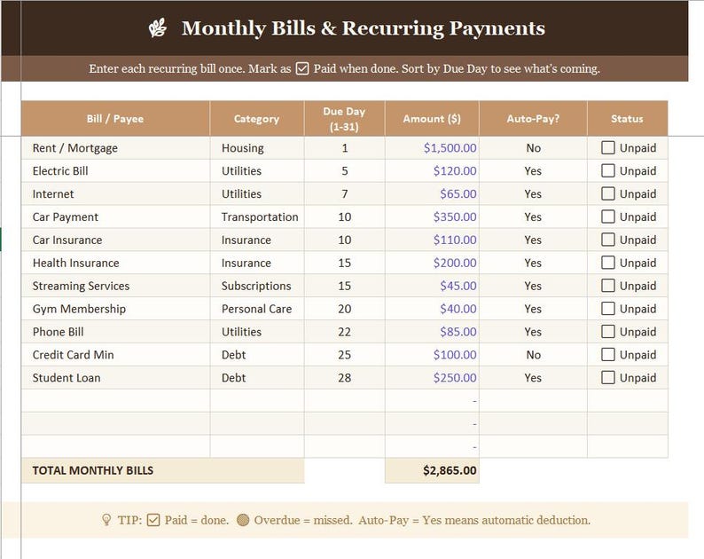Click the Paid checkmark icon in tip bar
The width and height of the screenshot is (704, 559).
point(153,520)
